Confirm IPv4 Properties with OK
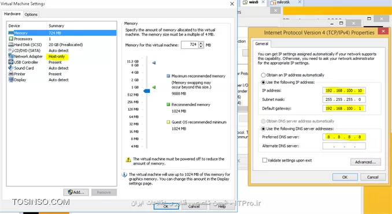The image size is (392, 214). (345, 177)
